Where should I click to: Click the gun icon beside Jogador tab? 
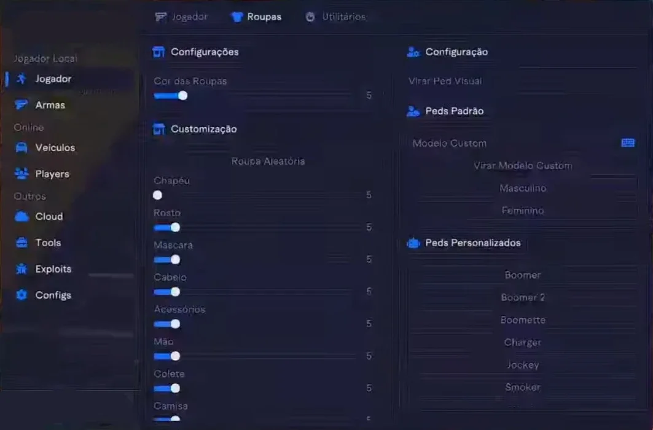(160, 17)
